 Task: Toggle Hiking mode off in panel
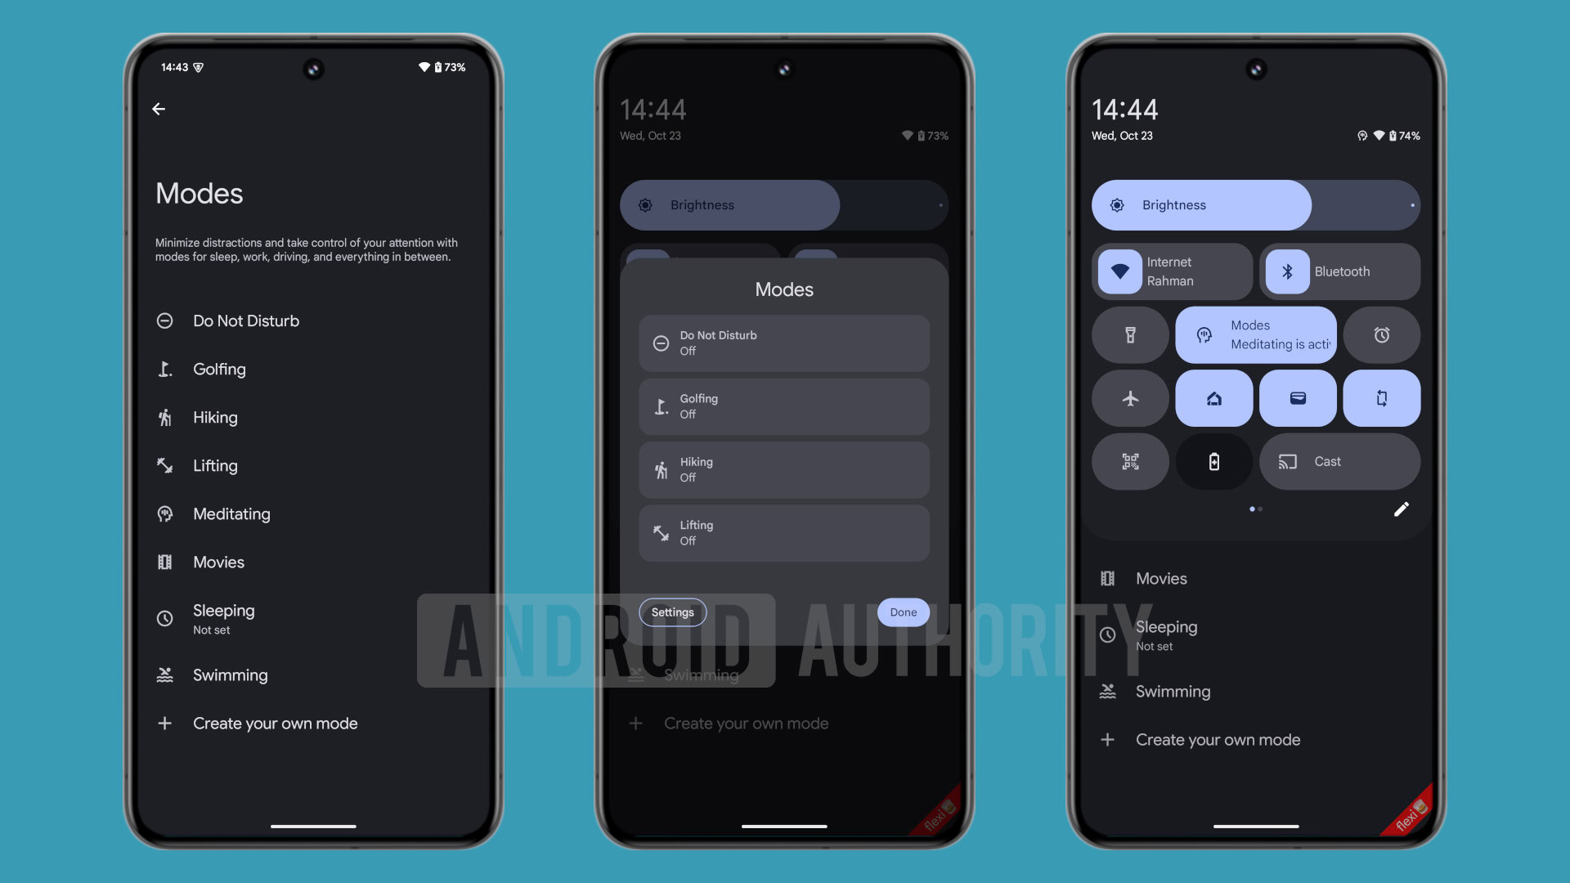(784, 469)
